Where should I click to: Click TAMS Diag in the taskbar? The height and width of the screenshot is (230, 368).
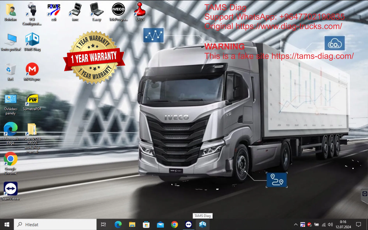tap(202, 224)
